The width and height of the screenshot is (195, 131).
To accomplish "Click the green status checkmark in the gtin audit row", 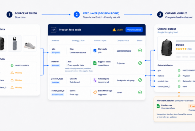I will pyautogui.click(x=140, y=50).
